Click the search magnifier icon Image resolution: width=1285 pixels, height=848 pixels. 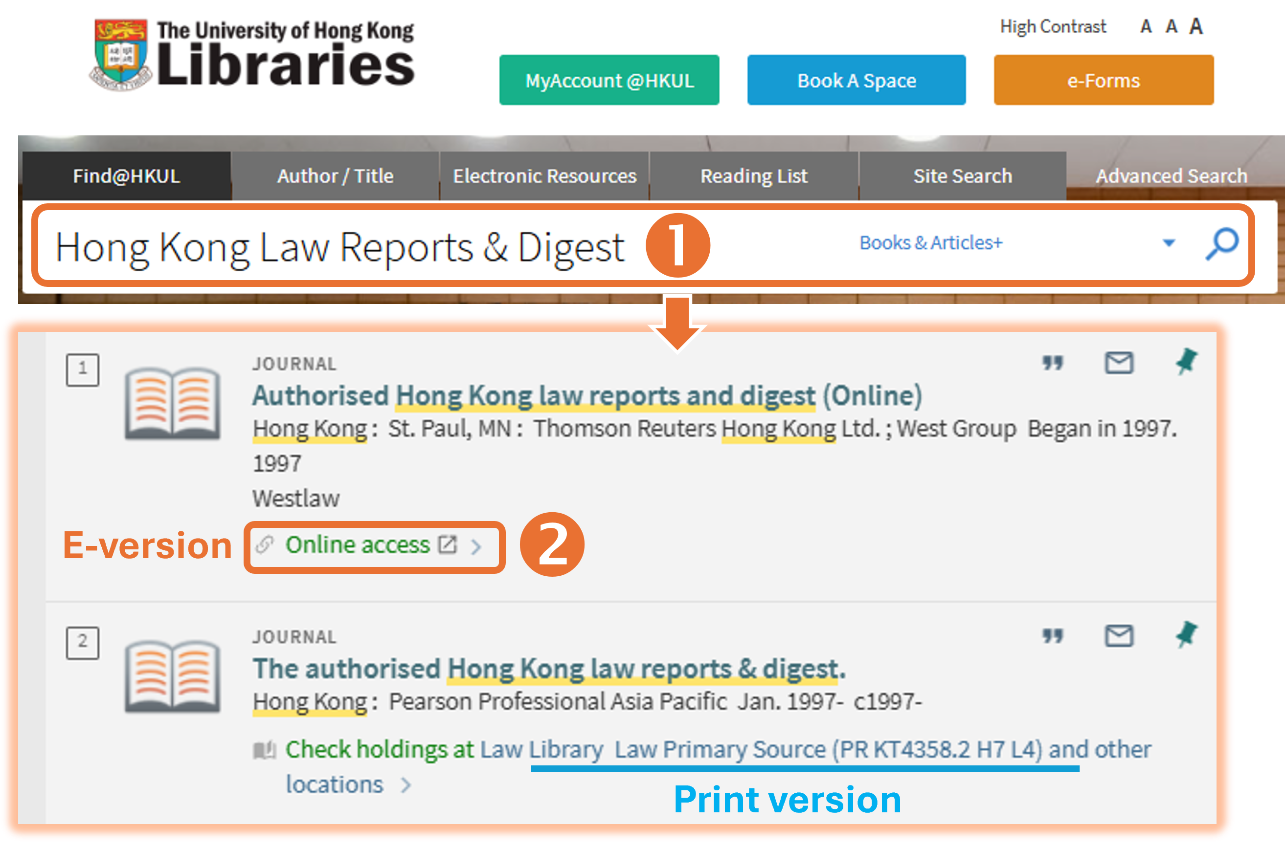coord(1222,244)
